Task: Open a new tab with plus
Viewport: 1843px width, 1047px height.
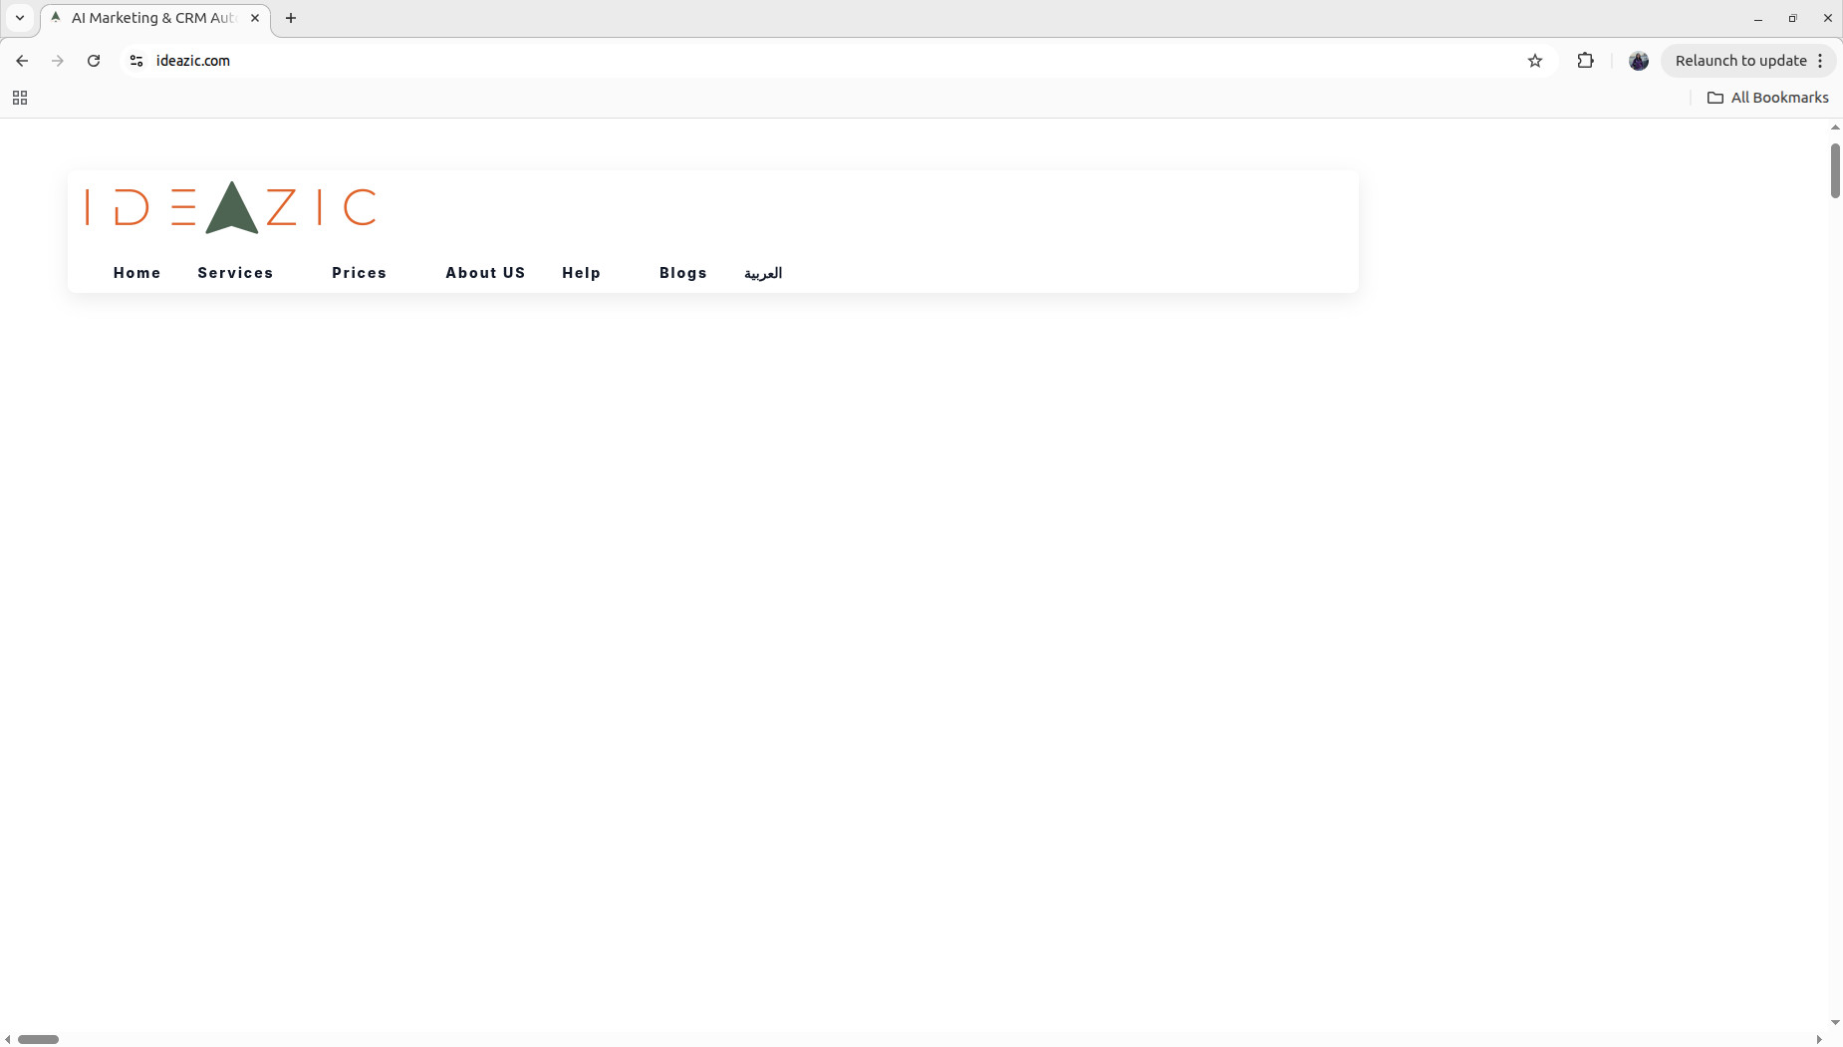Action: tap(291, 18)
